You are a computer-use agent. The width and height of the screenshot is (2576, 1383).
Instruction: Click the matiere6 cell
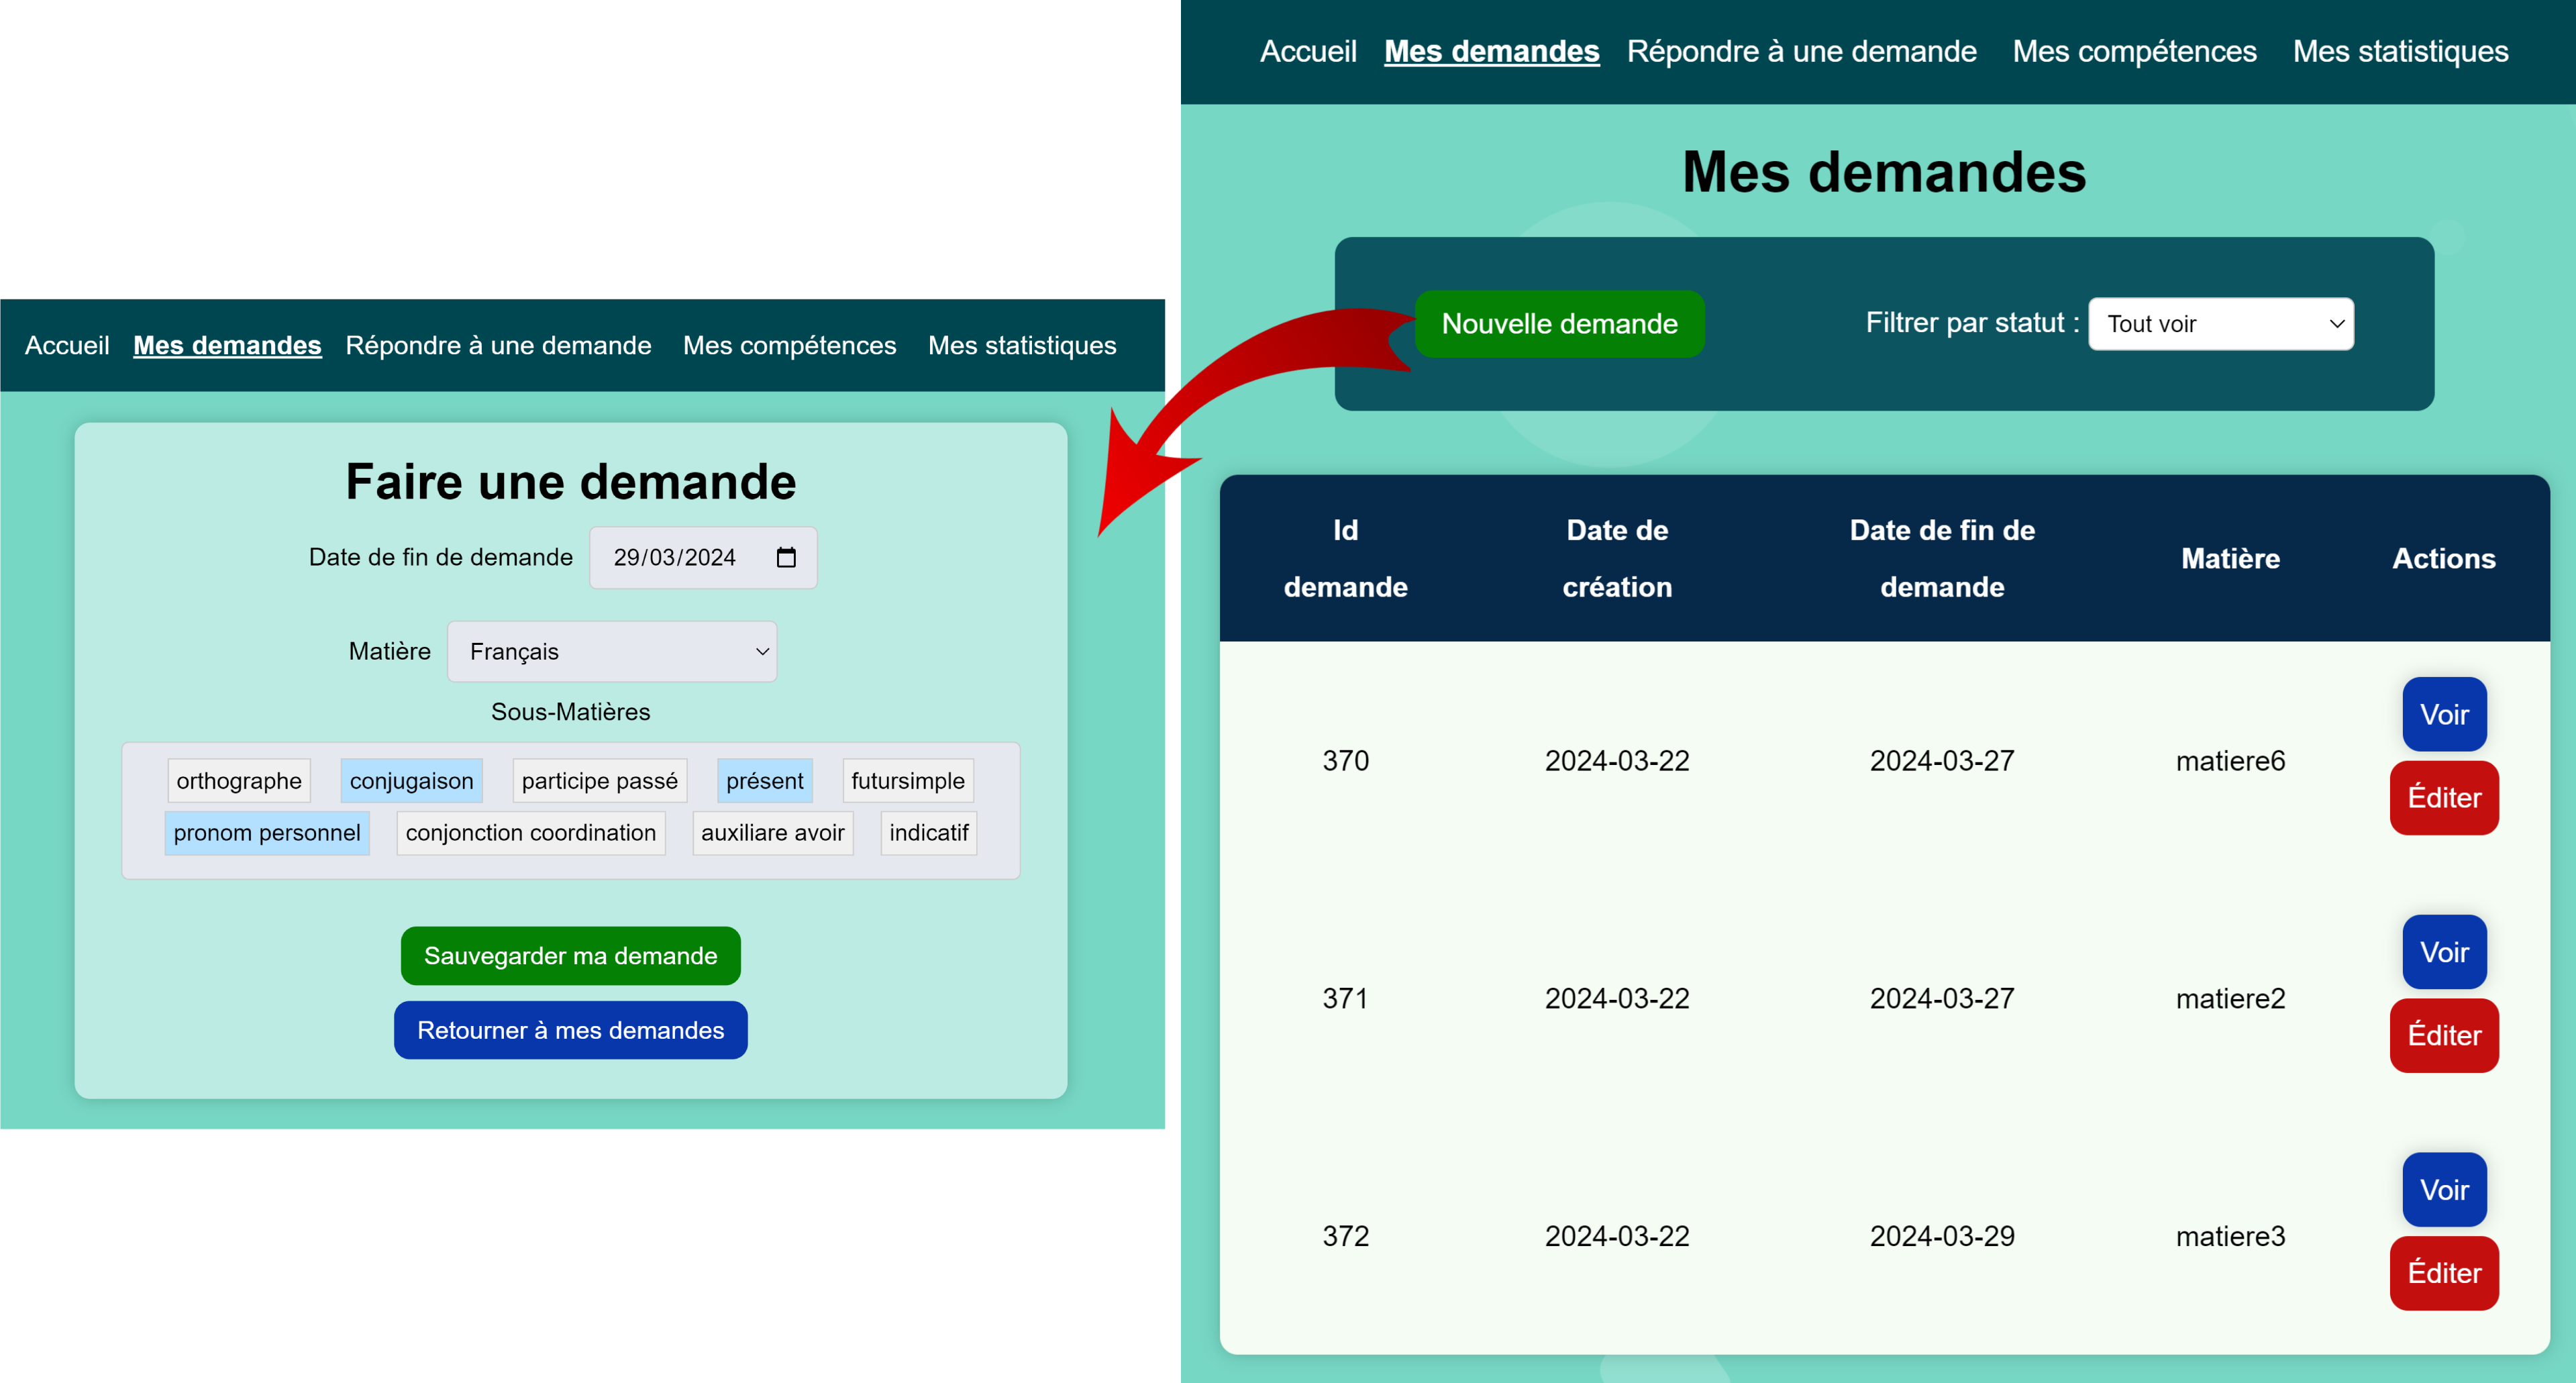pos(2231,761)
